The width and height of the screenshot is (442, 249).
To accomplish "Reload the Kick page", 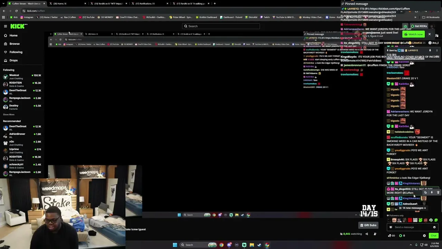I will (16, 11).
